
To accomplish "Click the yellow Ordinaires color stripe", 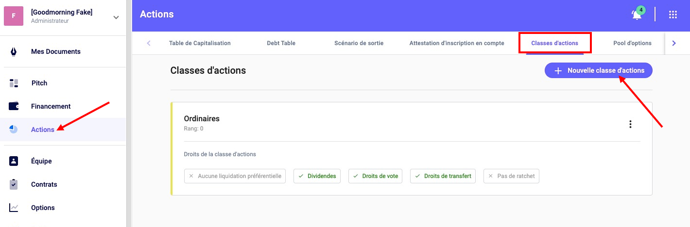I will (172, 148).
